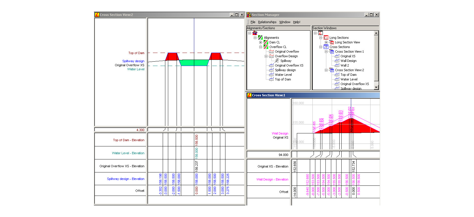Click the Cross Section View:1 window icon
474x217 pixels.
tap(332, 52)
